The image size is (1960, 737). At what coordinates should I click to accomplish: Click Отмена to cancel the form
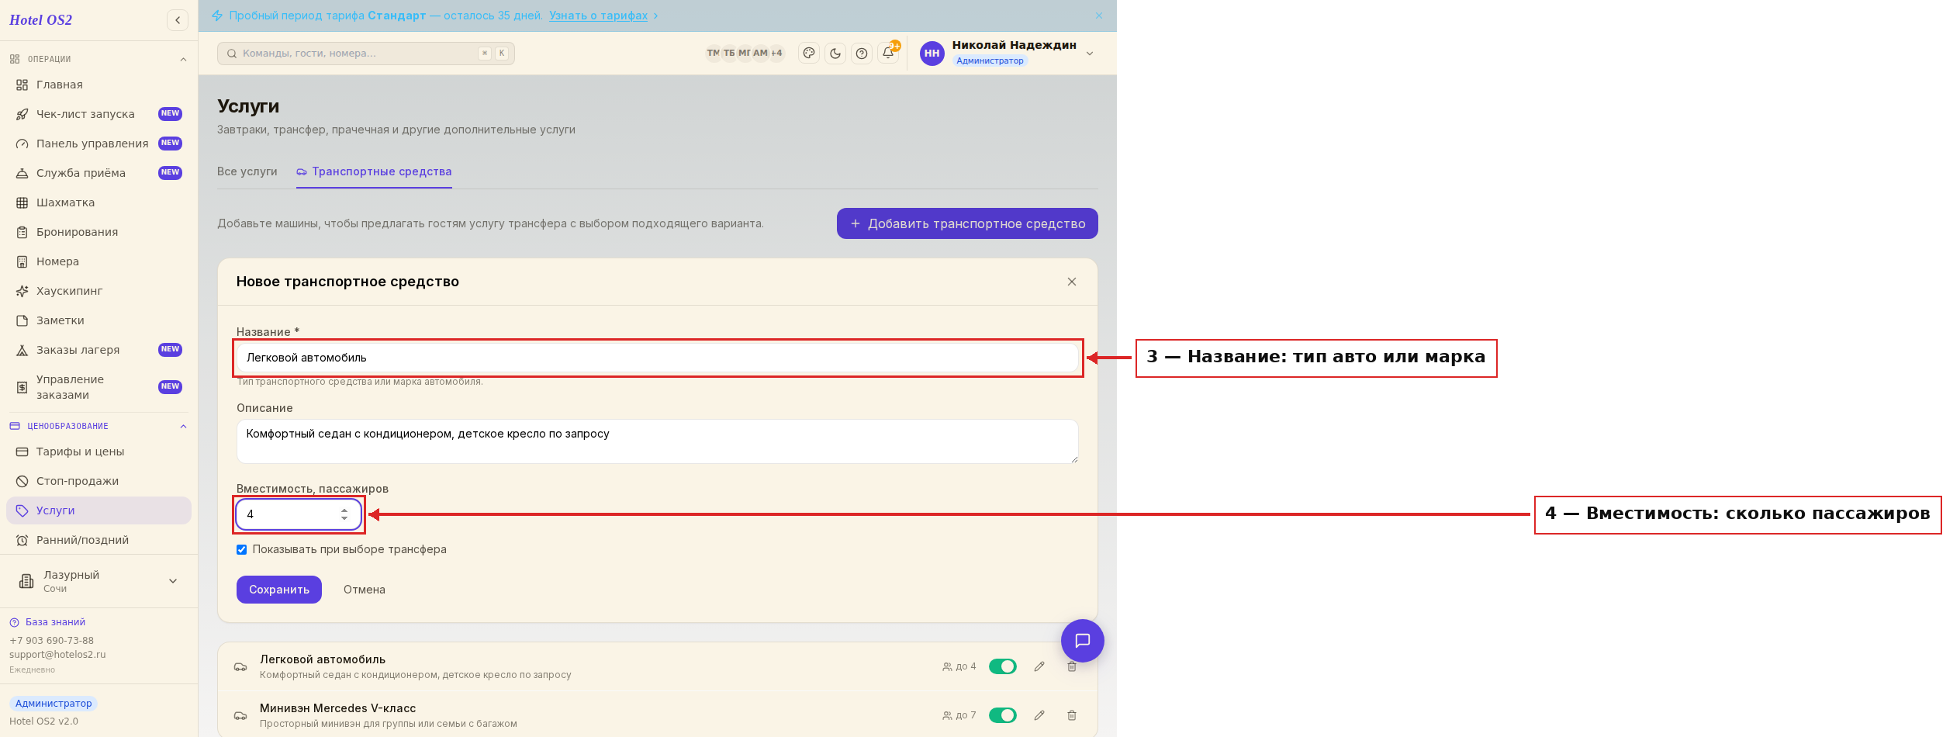click(365, 590)
